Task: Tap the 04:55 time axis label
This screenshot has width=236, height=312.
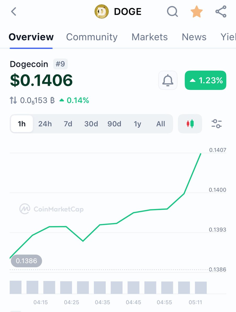Action: [164, 302]
